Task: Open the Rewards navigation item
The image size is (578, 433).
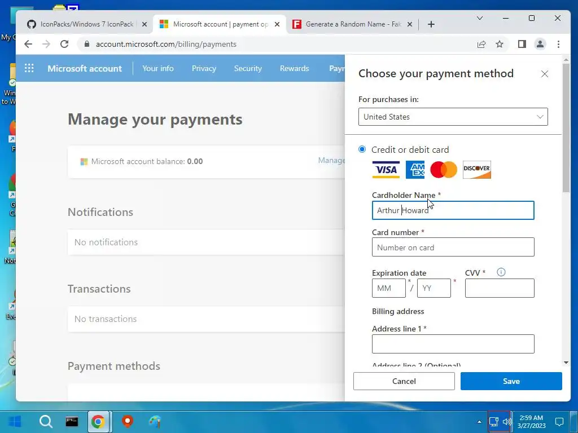Action: (x=294, y=68)
